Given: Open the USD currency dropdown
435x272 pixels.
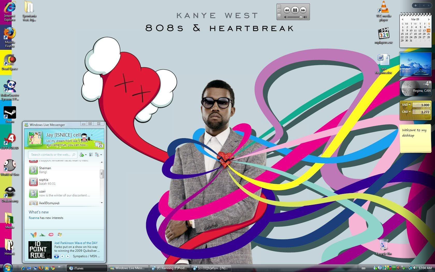Looking at the screenshot, I should click(410, 105).
